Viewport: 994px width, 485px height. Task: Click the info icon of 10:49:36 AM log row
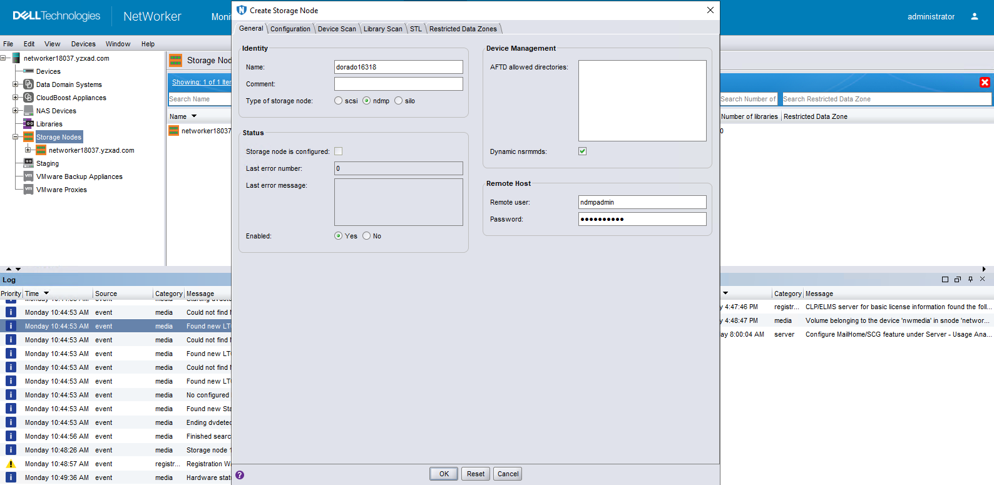(x=11, y=477)
